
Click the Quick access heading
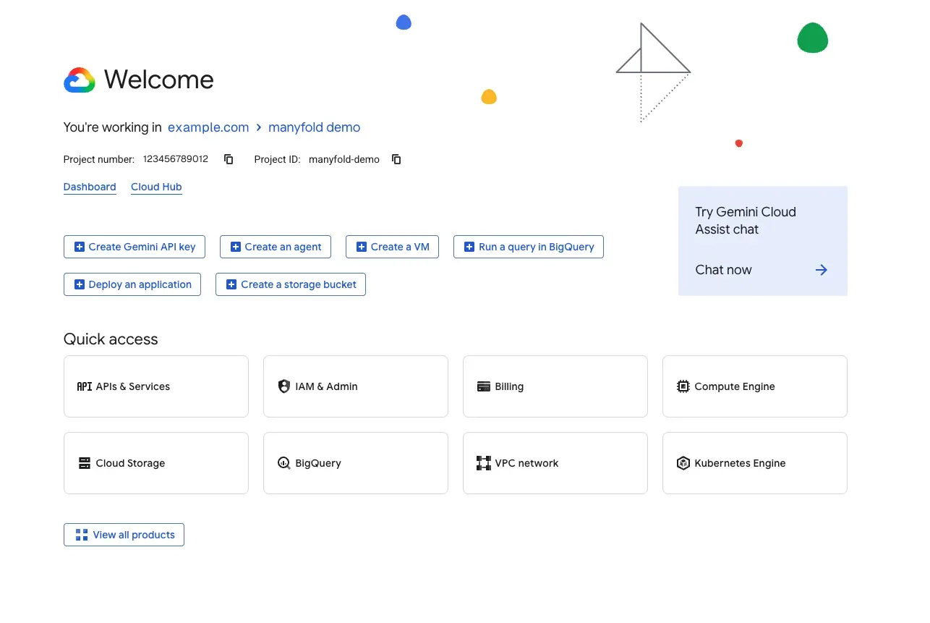111,339
